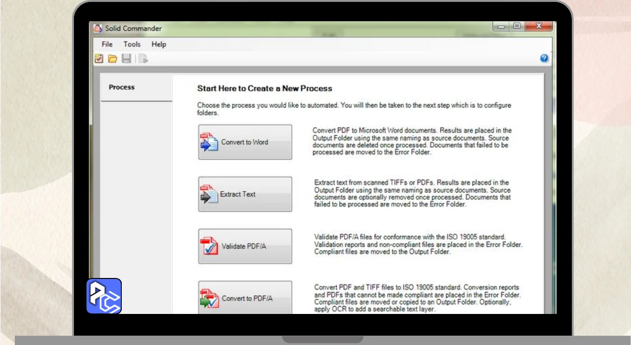
Task: Click the Solid Commander title bar app icon
Action: pyautogui.click(x=98, y=28)
